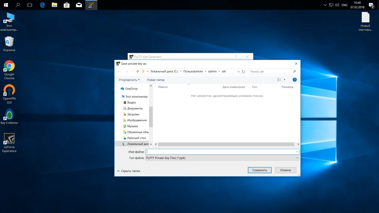Open the view options dropdown arrow
The width and height of the screenshot is (379, 213).
click(x=284, y=80)
